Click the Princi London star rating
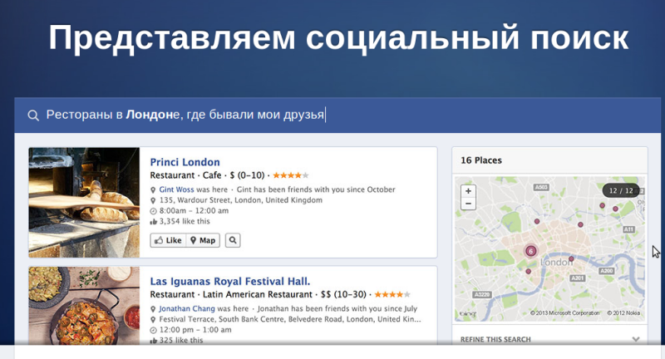 (290, 175)
